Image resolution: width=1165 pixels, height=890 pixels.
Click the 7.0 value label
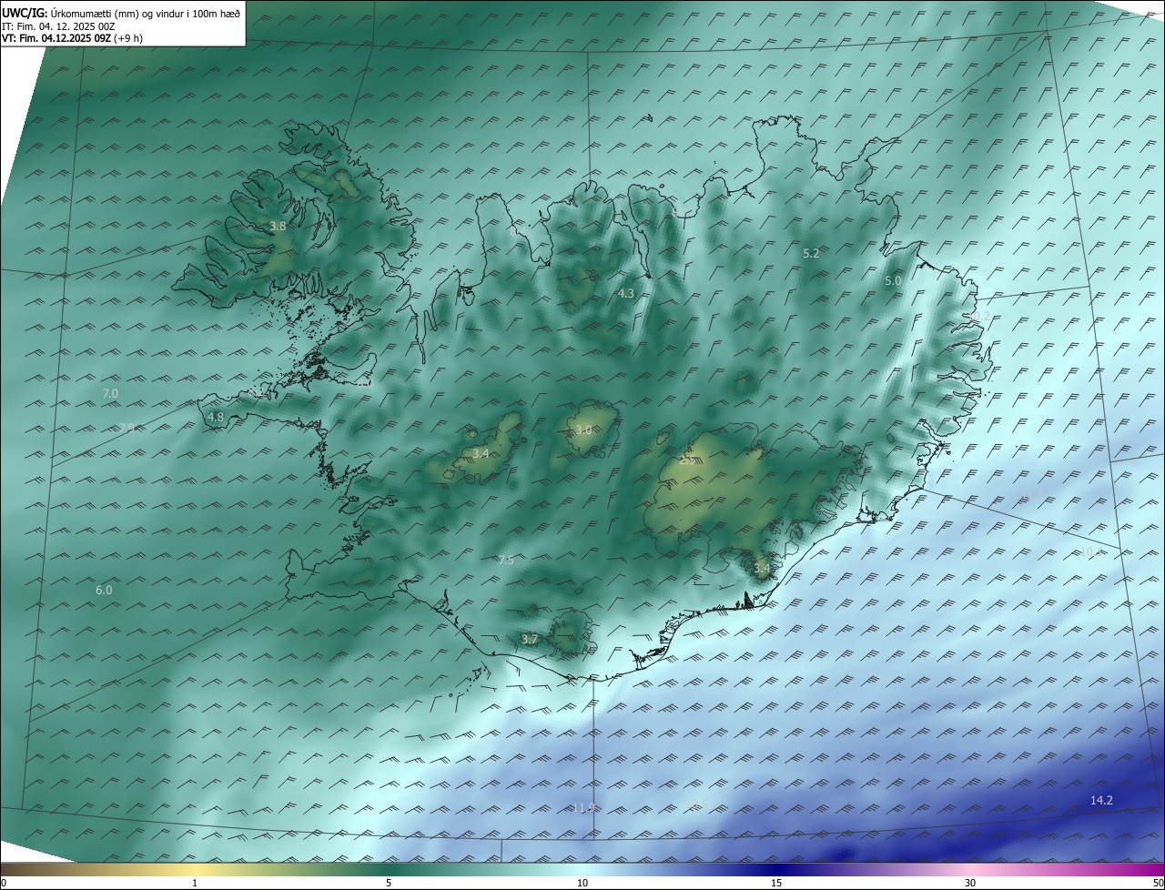coord(110,393)
